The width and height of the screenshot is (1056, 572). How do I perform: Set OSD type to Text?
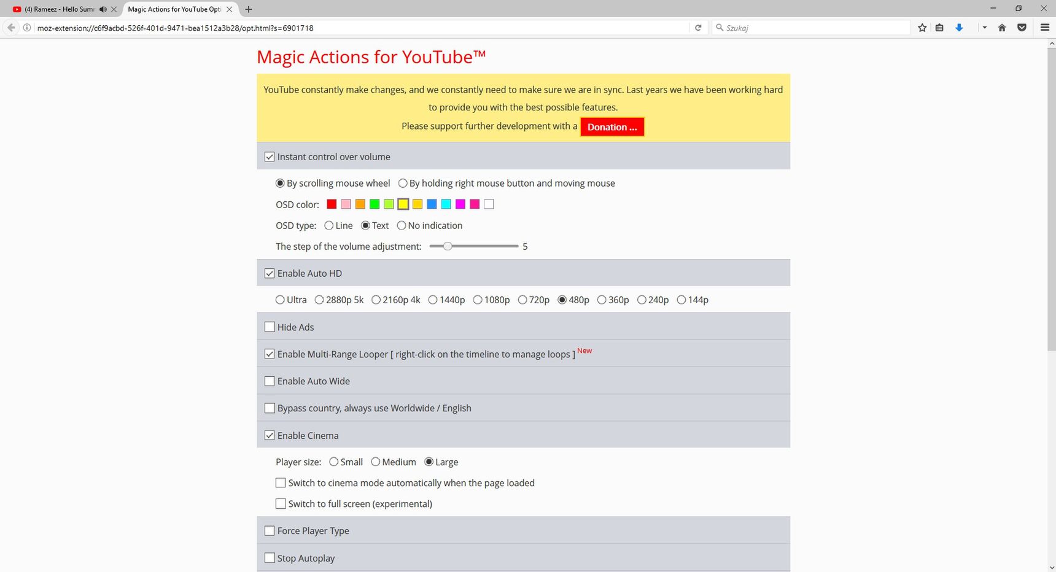365,225
